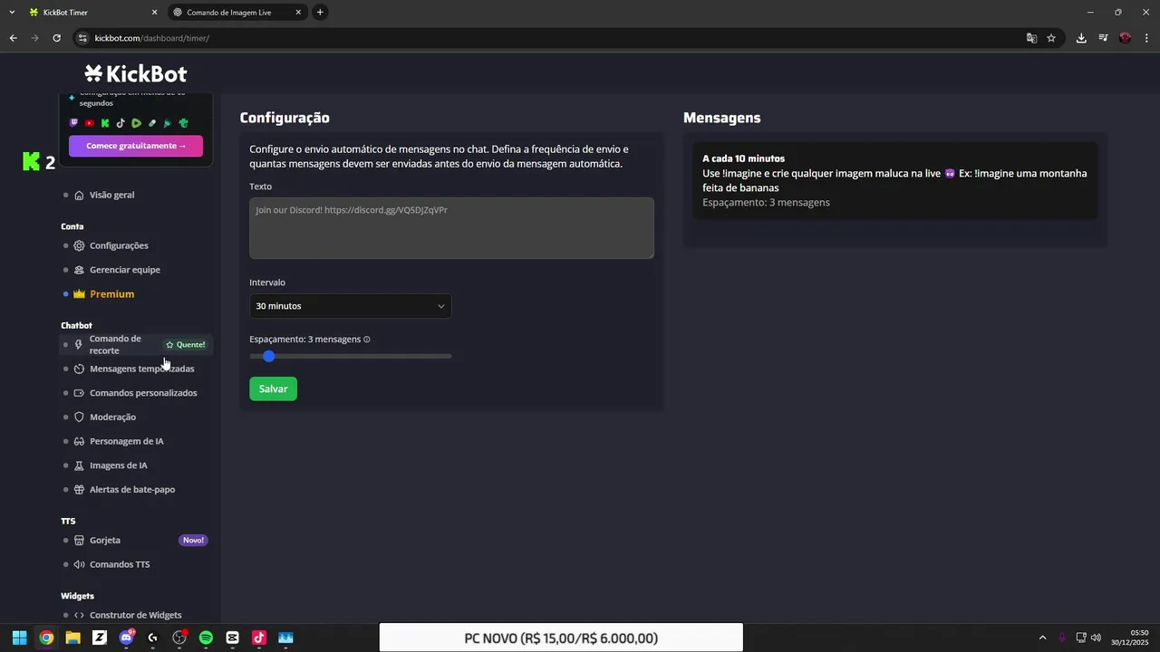Open Discord from taskbar
Viewport: 1160px width, 652px height.
click(126, 638)
